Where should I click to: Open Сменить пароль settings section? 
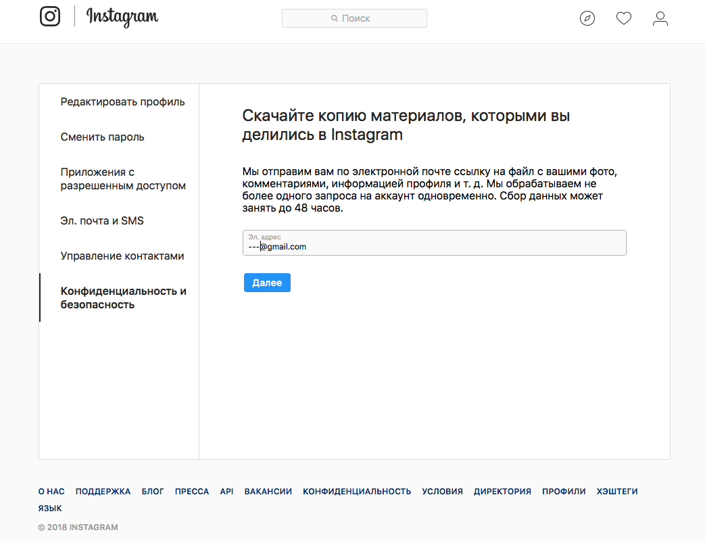coord(102,137)
